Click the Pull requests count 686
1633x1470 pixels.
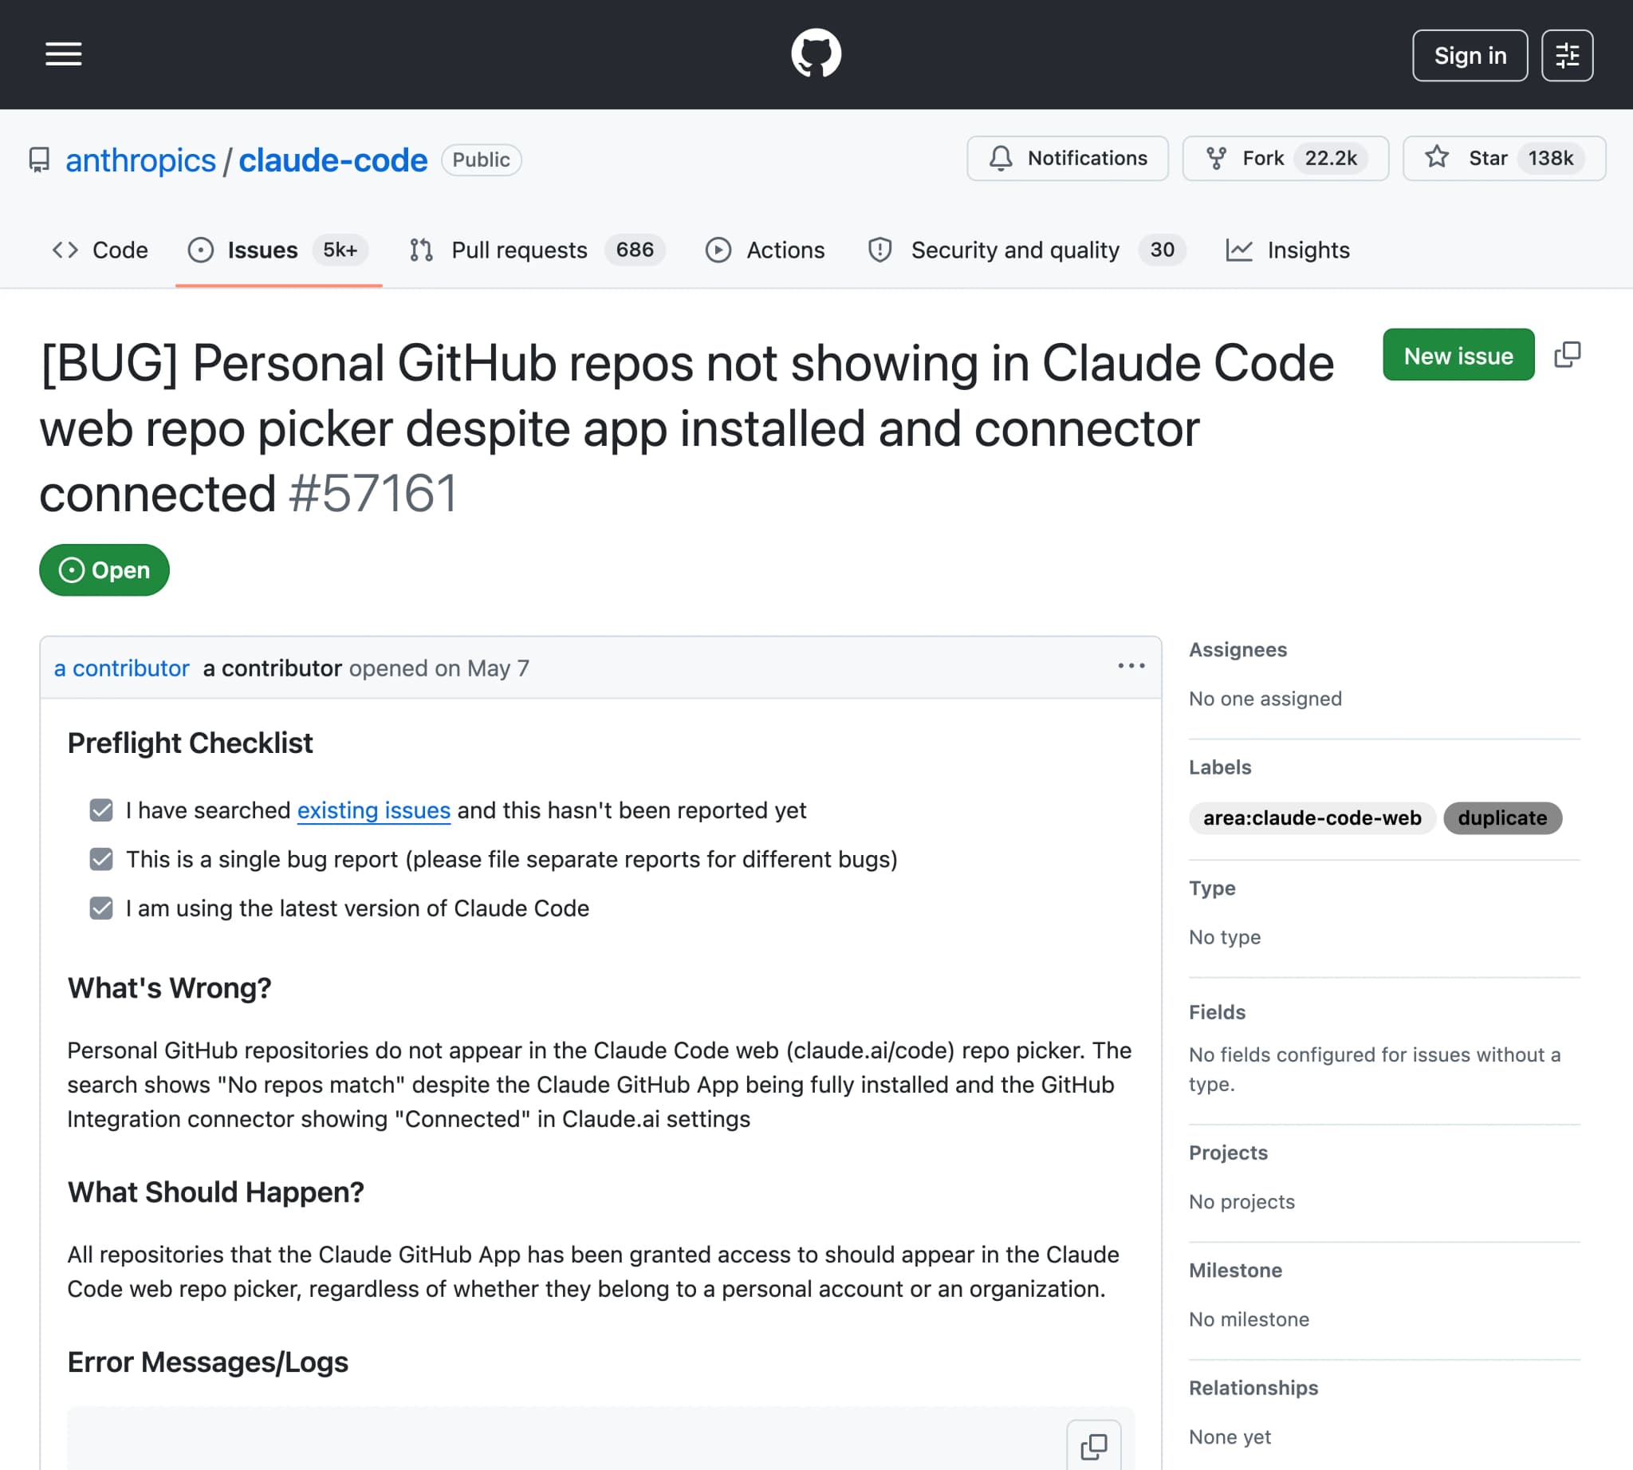(x=635, y=250)
